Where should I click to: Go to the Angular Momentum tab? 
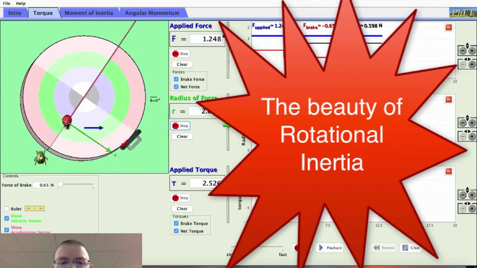[x=152, y=13]
